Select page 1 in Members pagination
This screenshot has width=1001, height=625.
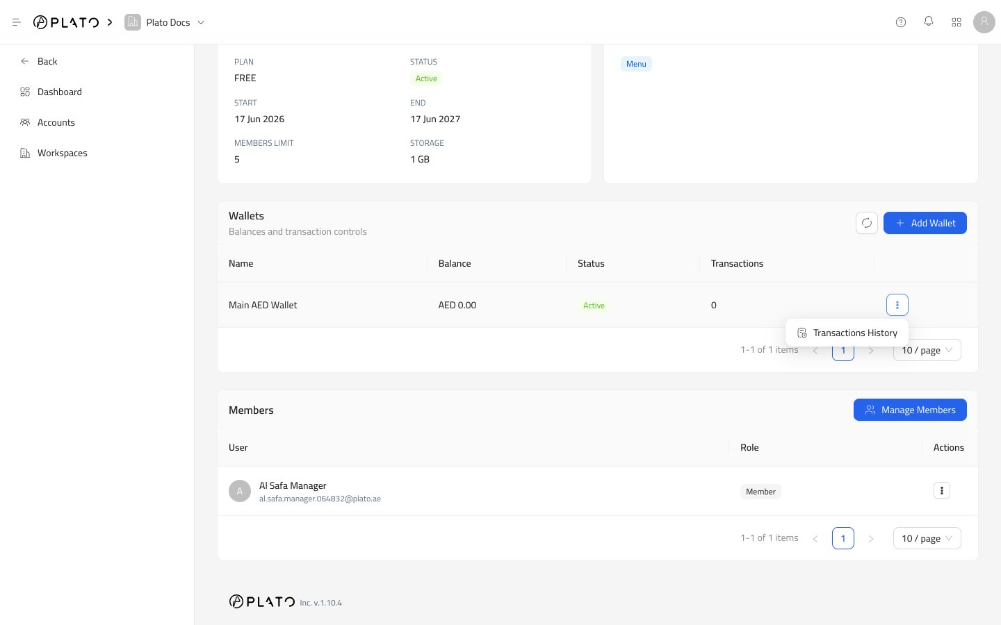[843, 538]
